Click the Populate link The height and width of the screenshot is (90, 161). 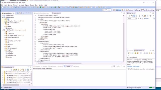click(130, 66)
